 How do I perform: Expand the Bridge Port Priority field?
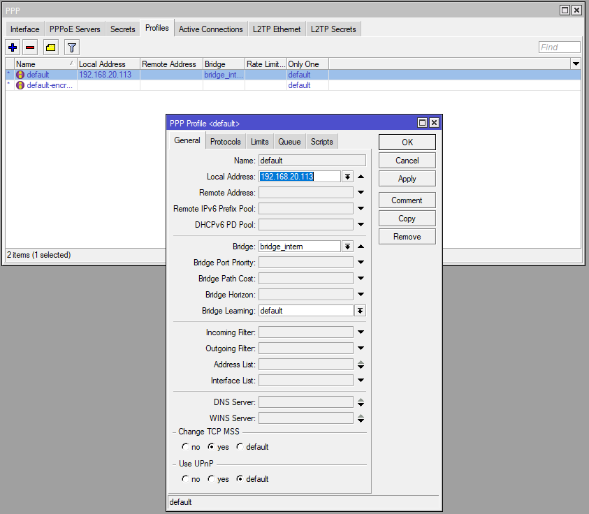pos(361,263)
